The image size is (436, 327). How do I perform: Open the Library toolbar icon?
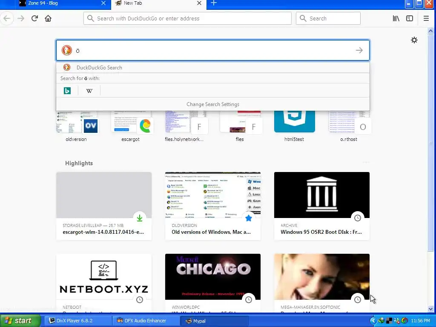(x=396, y=18)
